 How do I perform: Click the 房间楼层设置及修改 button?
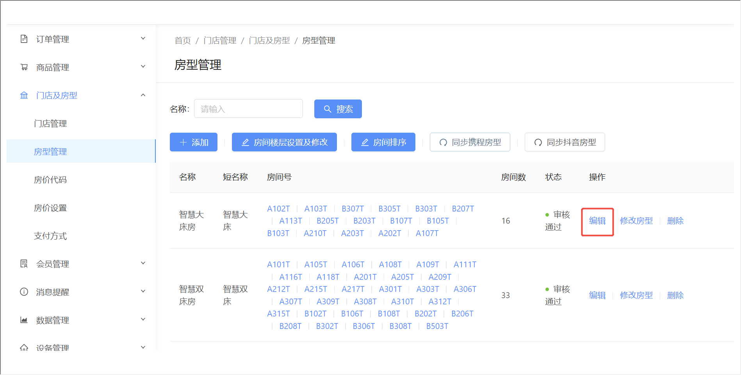click(x=284, y=142)
